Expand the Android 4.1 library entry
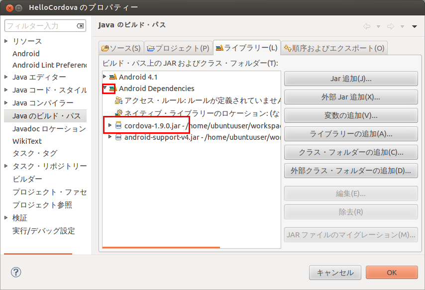The height and width of the screenshot is (290, 425). (x=105, y=77)
